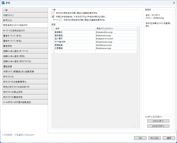Open the 一般 settings tab
Screen dimensions: 177x143
coord(25,10)
